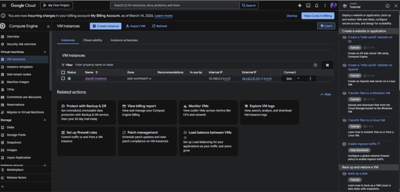Screen dimensions: 400x192
Task: Open external IP 34.142.131.101 link
Action: [x=251, y=79]
